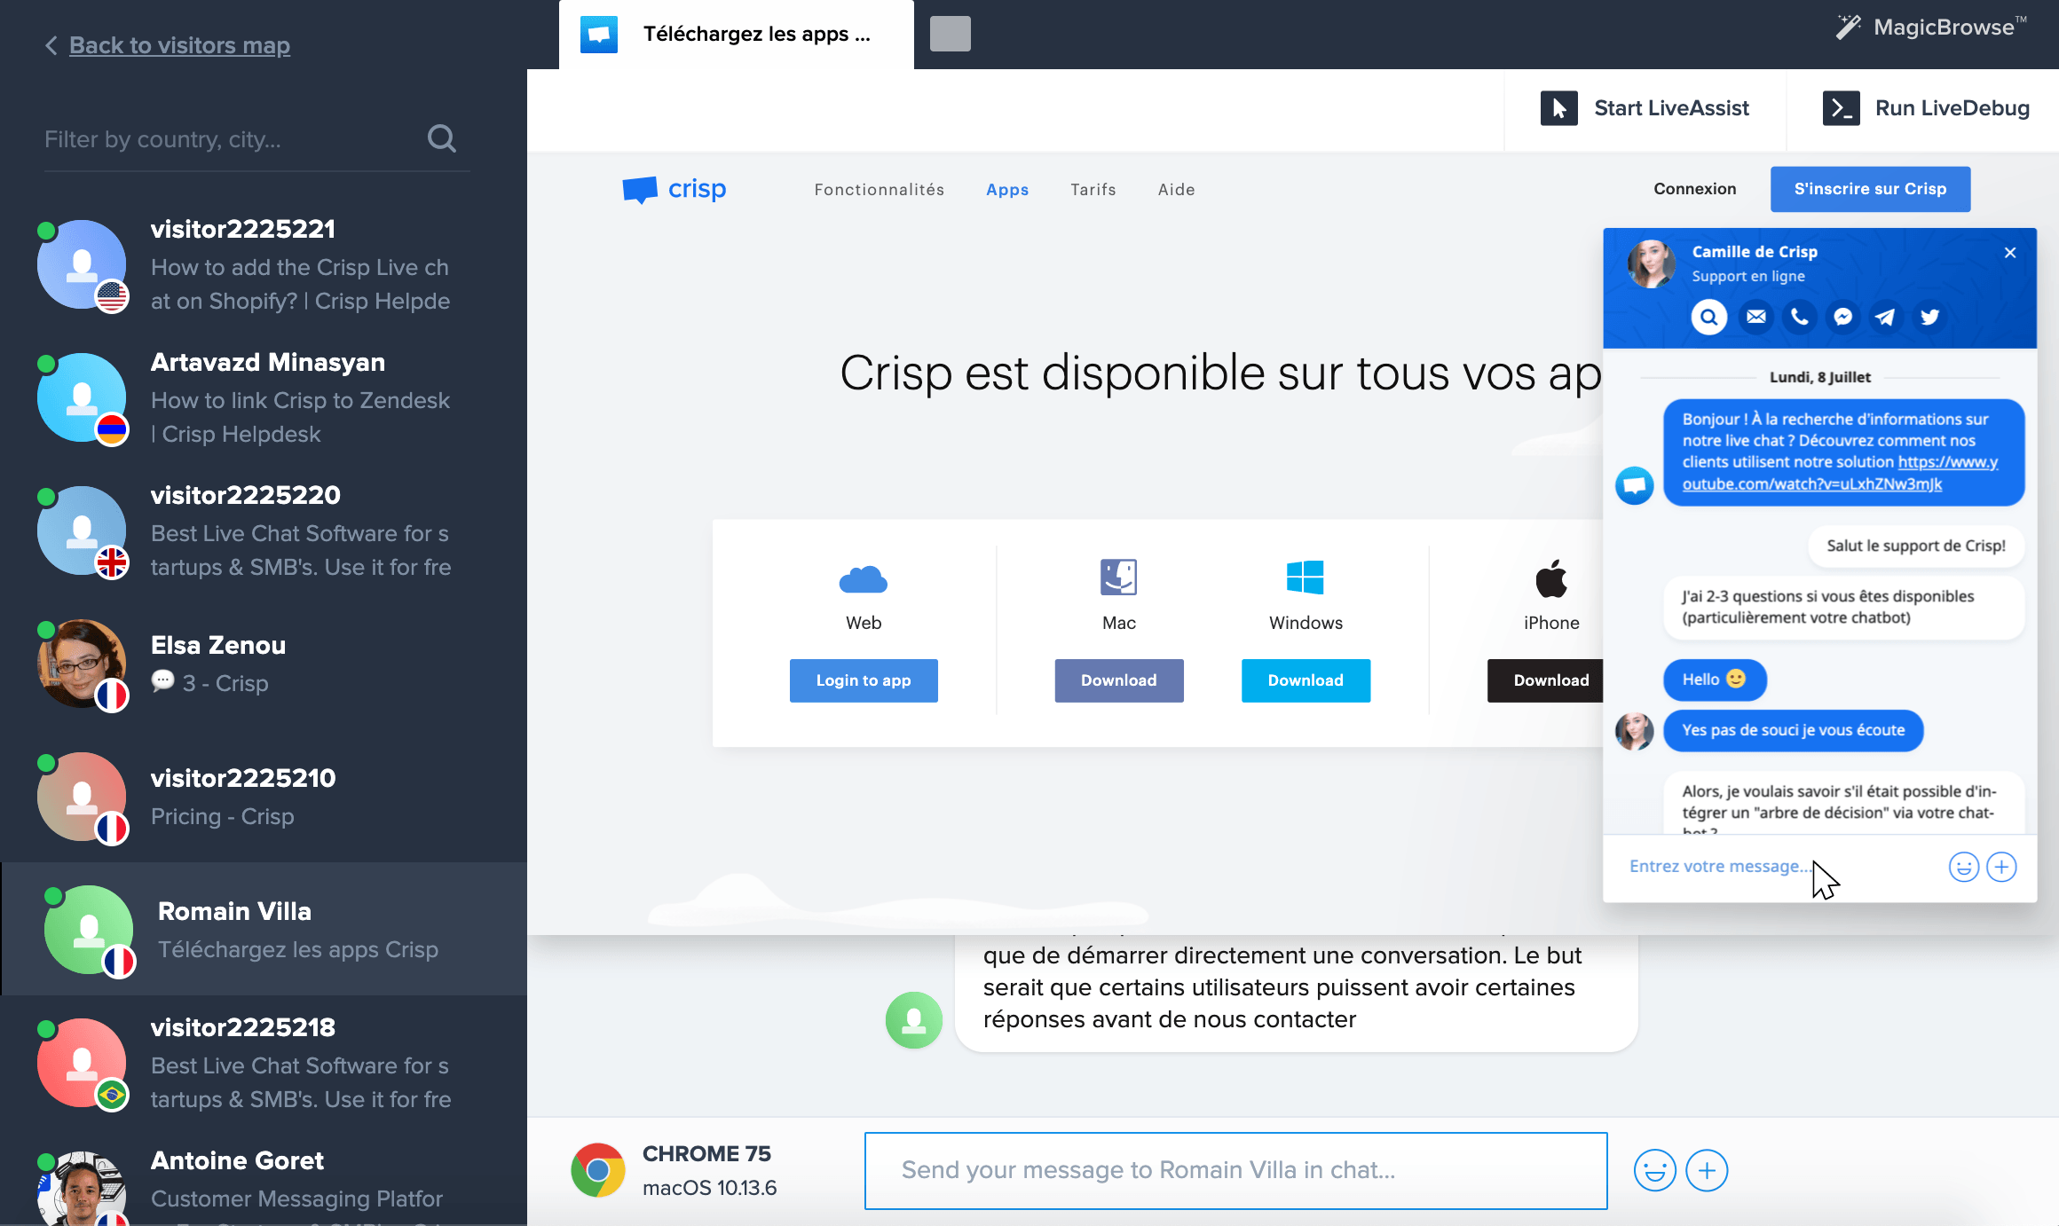Click the Hello message bubble
This screenshot has width=2059, height=1226.
(x=1714, y=680)
